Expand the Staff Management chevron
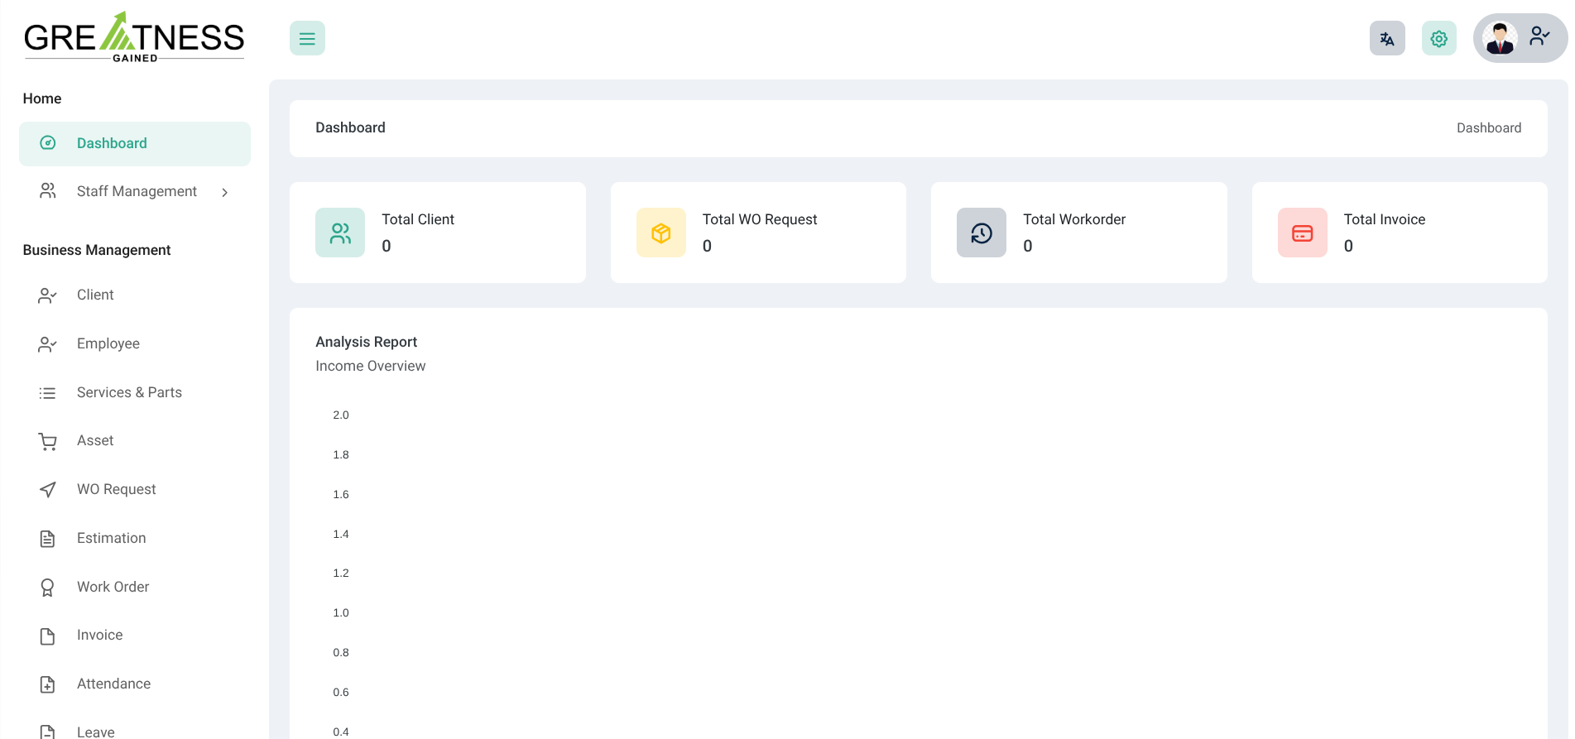 coord(224,192)
